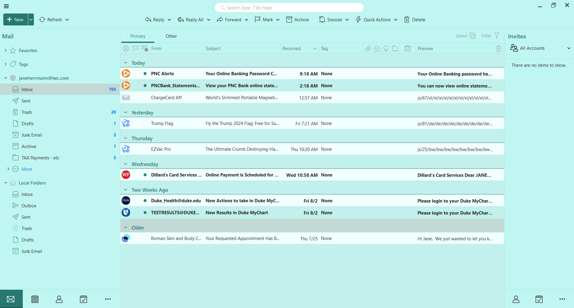Image resolution: width=574 pixels, height=308 pixels.
Task: Open the New item dropdown arrow
Action: (31, 20)
